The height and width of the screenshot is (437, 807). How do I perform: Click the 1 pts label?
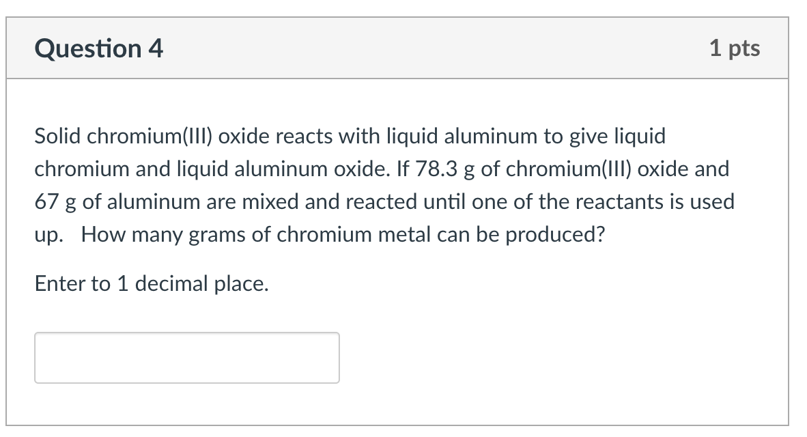[x=737, y=48]
